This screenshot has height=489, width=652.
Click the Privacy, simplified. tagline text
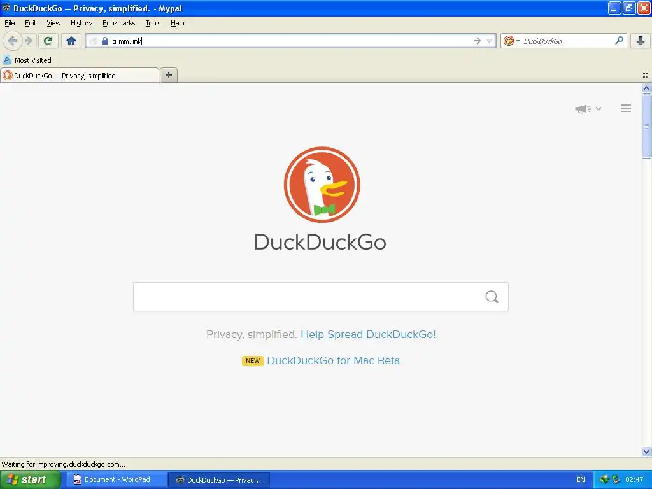tap(252, 334)
